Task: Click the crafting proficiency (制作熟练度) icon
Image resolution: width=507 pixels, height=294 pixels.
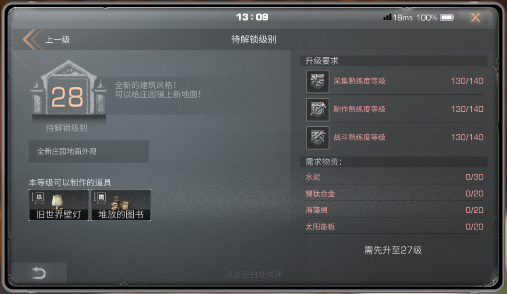Action: pyautogui.click(x=317, y=109)
